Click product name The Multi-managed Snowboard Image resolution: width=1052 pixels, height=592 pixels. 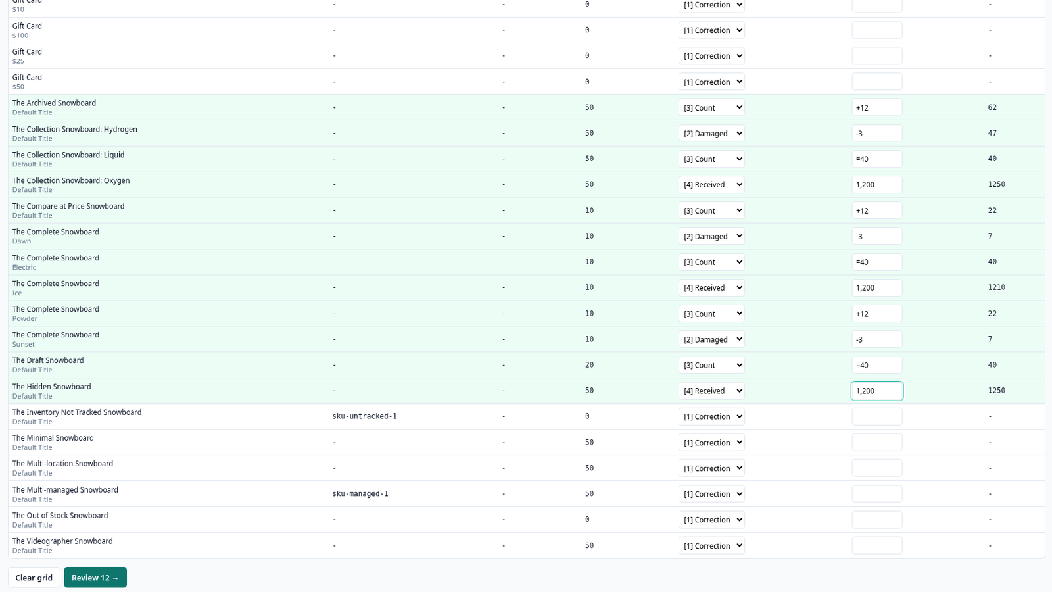65,490
